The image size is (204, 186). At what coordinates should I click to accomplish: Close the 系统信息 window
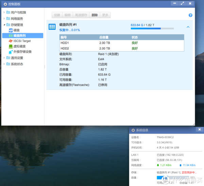[x=199, y=130]
